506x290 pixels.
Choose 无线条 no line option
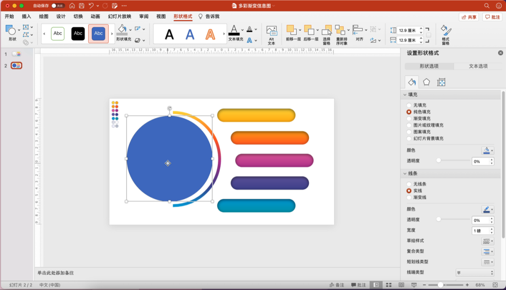(x=409, y=184)
